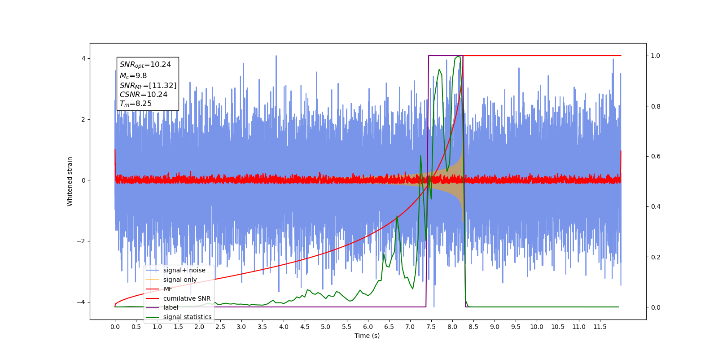Click the 6.0 tick on the time axis
This screenshot has height=359, width=718.
(x=368, y=327)
